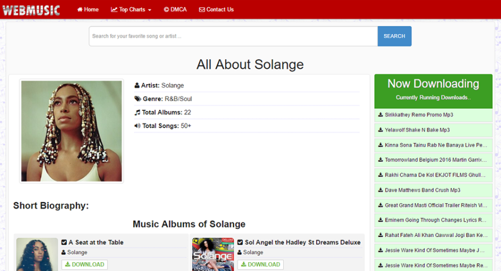The image size is (501, 271).
Task: Open Contact Us in the navbar
Action: [217, 9]
